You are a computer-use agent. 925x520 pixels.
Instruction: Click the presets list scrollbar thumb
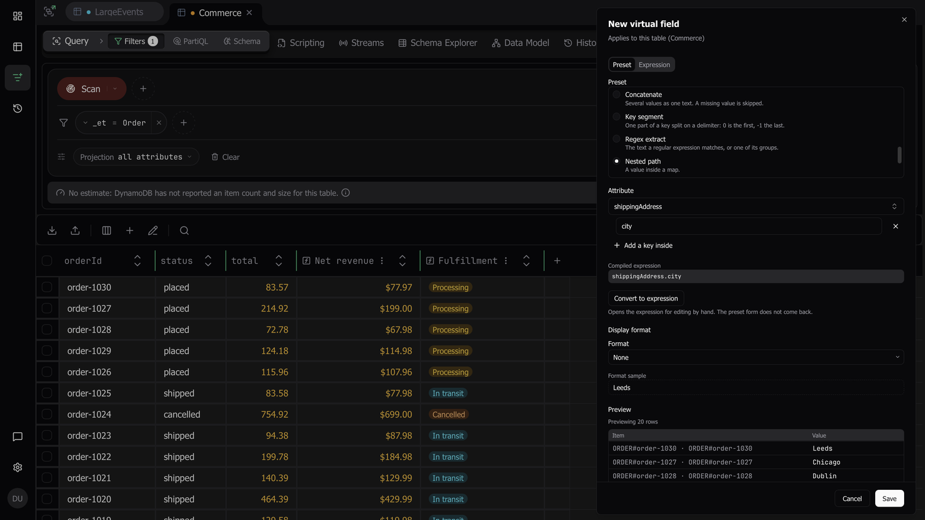(899, 155)
